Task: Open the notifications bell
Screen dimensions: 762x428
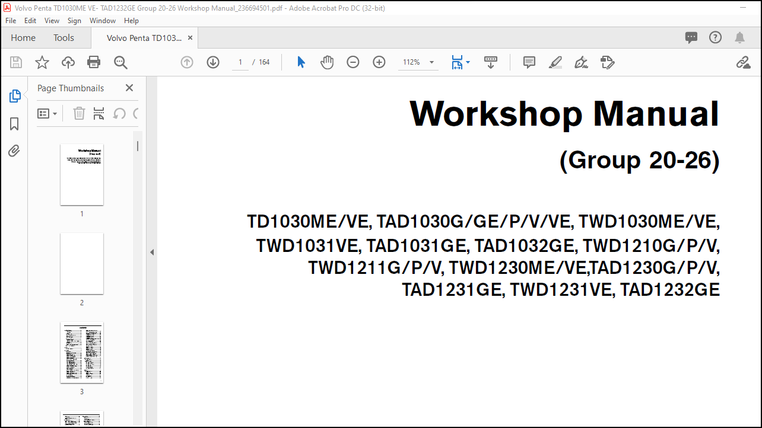Action: (x=739, y=37)
